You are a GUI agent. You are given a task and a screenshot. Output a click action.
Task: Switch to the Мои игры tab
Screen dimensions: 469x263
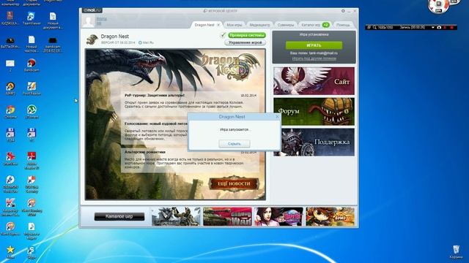[x=234, y=25]
